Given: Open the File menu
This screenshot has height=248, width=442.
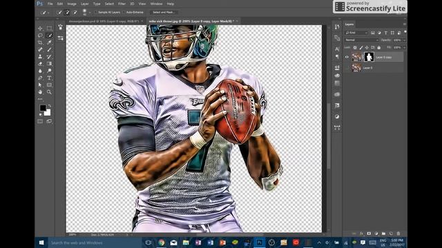Looking at the screenshot, I should point(50,4).
